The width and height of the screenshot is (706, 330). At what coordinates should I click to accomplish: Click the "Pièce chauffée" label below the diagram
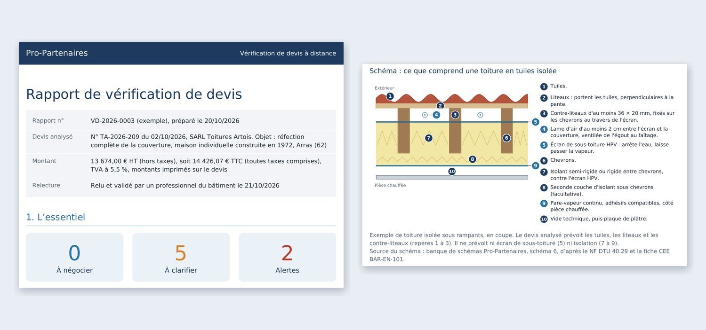pyautogui.click(x=390, y=185)
